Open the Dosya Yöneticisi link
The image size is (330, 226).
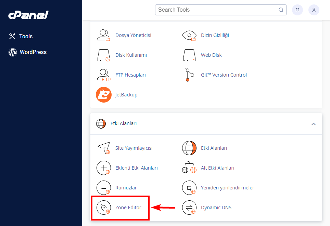pyautogui.click(x=133, y=35)
